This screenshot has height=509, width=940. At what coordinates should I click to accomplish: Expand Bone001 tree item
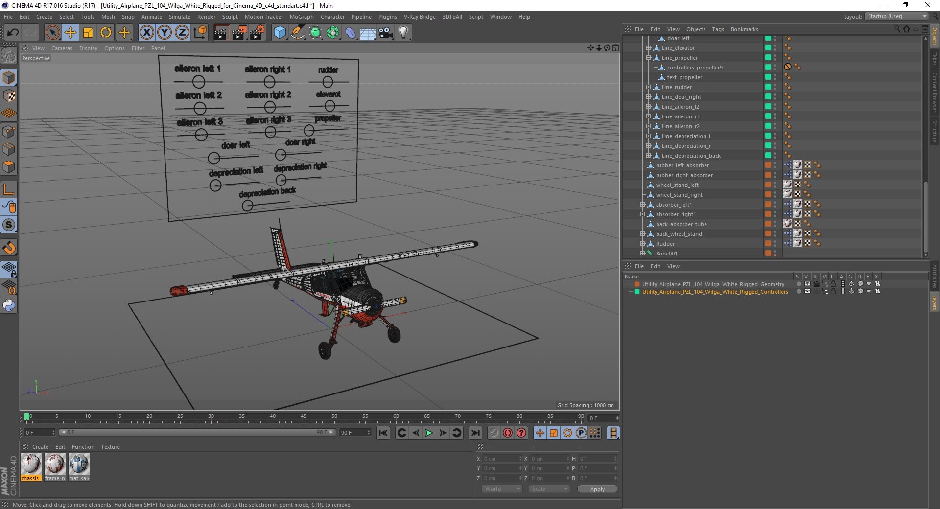click(642, 254)
